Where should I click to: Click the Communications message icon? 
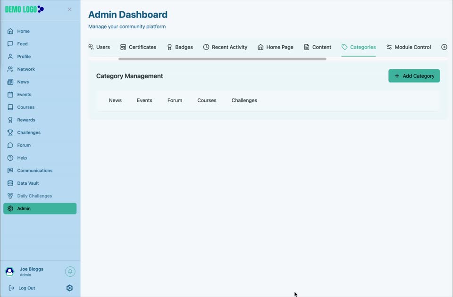coord(10,171)
